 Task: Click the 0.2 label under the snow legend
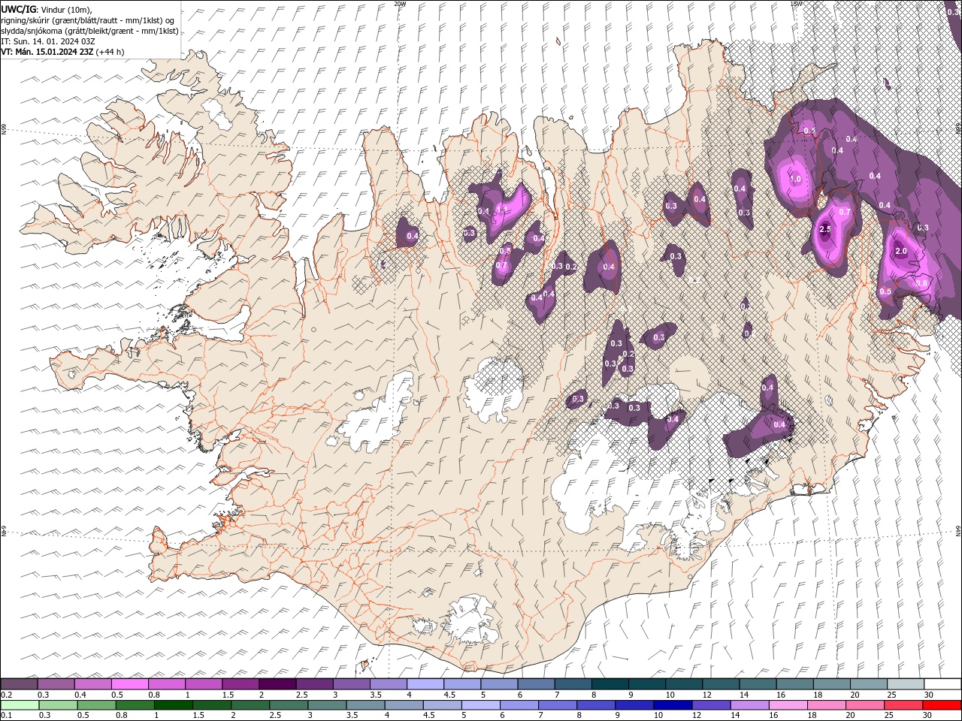(x=5, y=695)
